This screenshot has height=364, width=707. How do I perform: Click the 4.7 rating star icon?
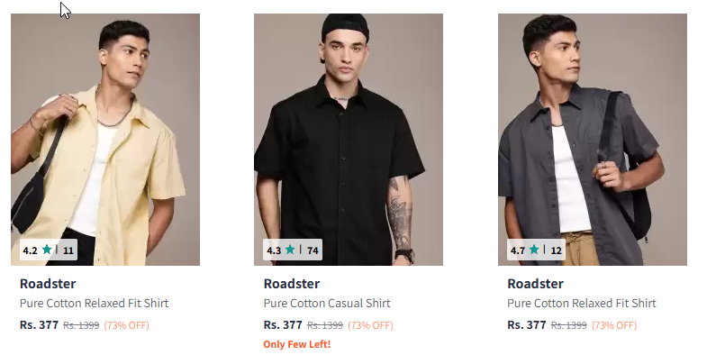point(534,250)
